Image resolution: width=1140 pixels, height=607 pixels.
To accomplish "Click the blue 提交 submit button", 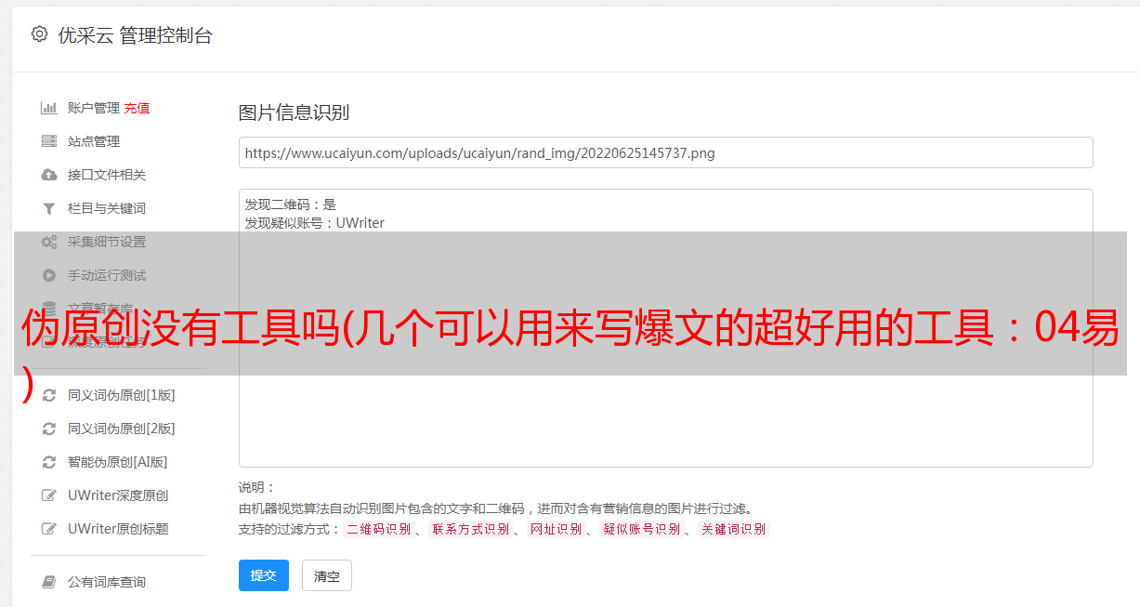I will [x=264, y=575].
